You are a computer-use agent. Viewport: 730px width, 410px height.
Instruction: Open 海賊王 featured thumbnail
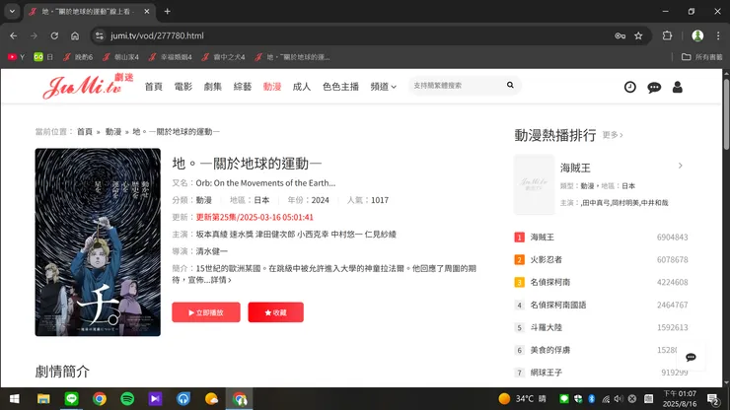[534, 184]
